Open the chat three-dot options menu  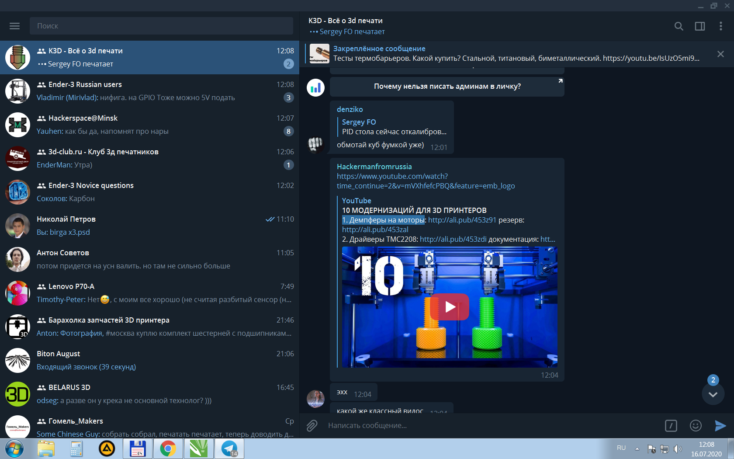tap(720, 26)
